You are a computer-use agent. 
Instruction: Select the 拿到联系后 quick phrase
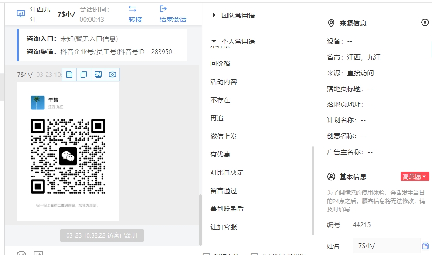pyautogui.click(x=227, y=209)
